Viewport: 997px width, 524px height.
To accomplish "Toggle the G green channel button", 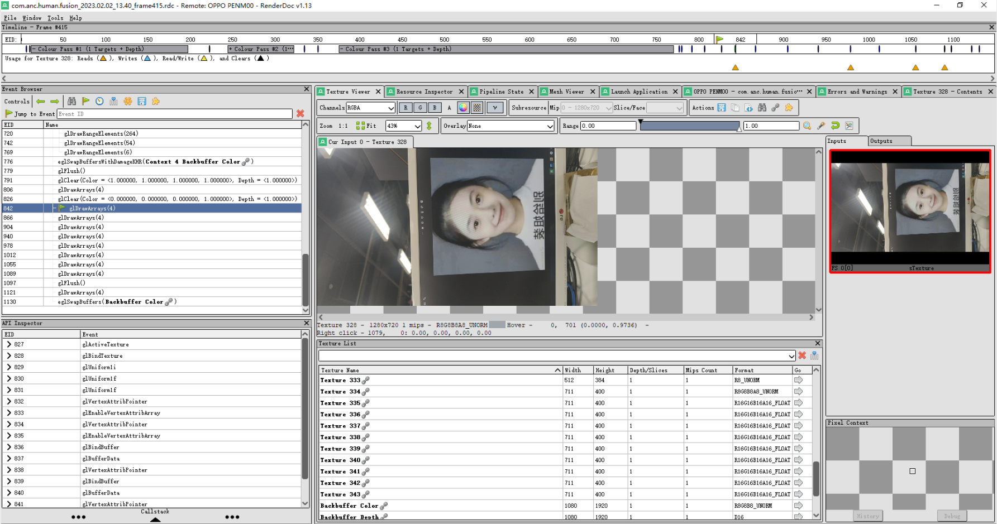I will tap(420, 108).
